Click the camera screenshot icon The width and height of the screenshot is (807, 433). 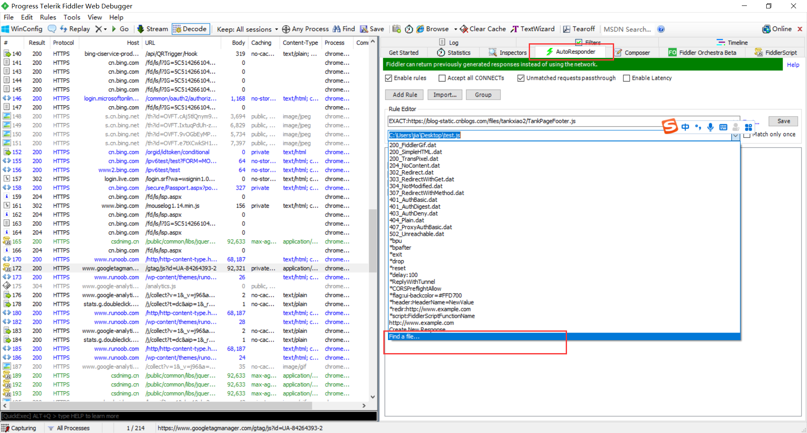[396, 29]
